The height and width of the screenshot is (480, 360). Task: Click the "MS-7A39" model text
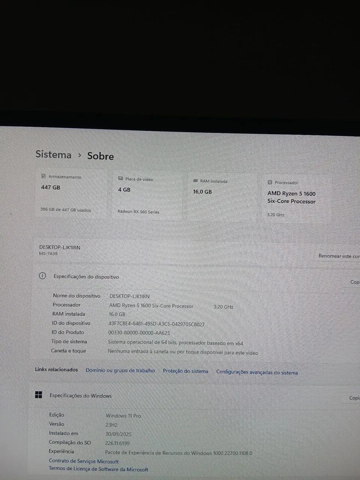[48, 254]
